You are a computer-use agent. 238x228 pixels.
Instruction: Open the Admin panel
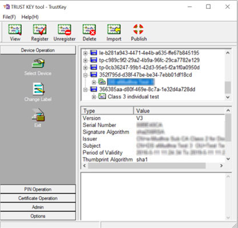[38, 207]
